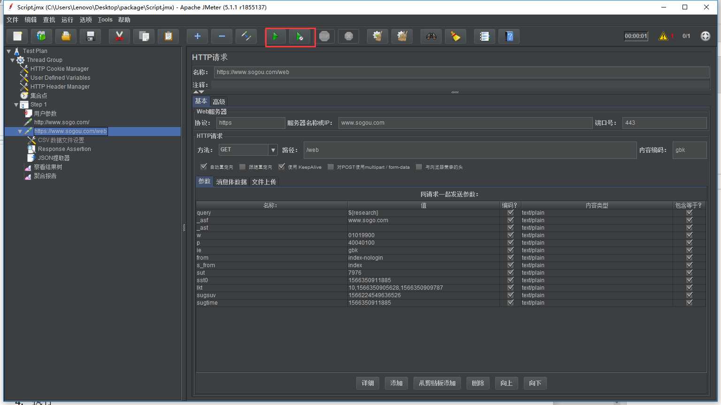Select the 用户参数 node
Screen dimensions: 721x405
[45, 113]
